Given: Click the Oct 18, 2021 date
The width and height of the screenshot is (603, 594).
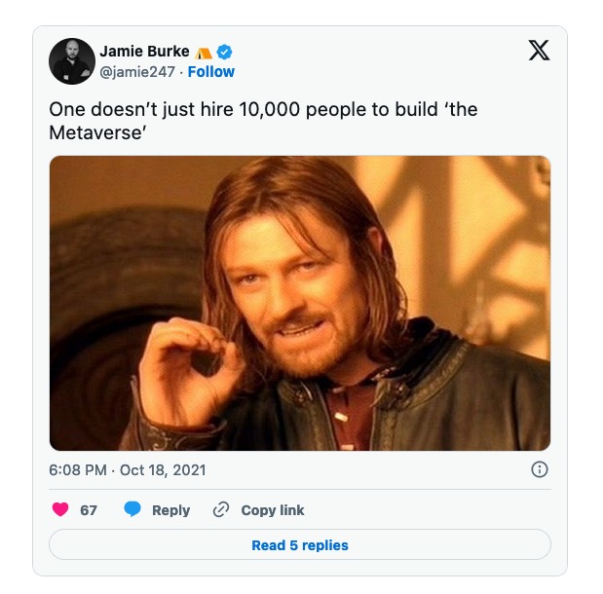Looking at the screenshot, I should click(x=163, y=469).
